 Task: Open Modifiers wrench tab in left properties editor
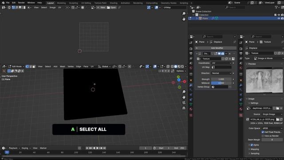[191, 85]
